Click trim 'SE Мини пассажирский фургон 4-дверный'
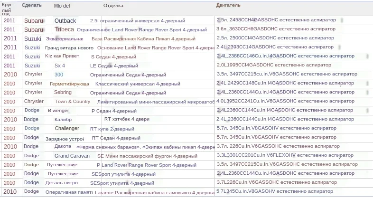Screen dimensions: 373x198 point(147,156)
